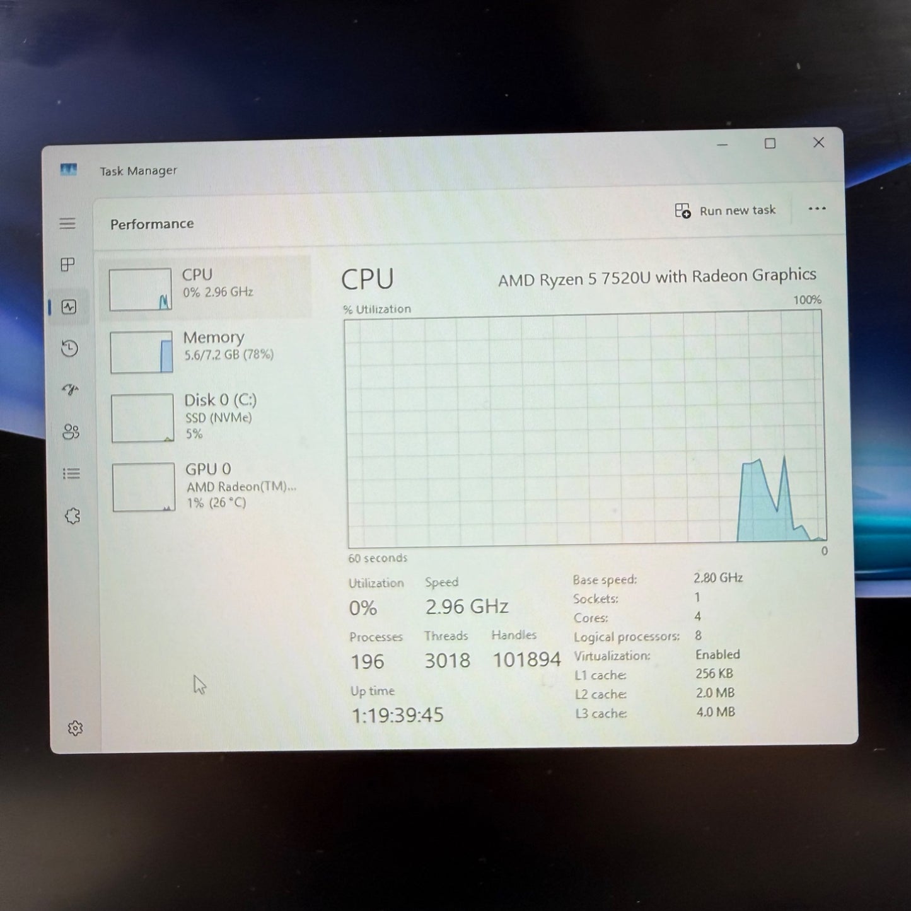This screenshot has height=911, width=911.
Task: Open the three-dot more options menu
Action: click(816, 209)
